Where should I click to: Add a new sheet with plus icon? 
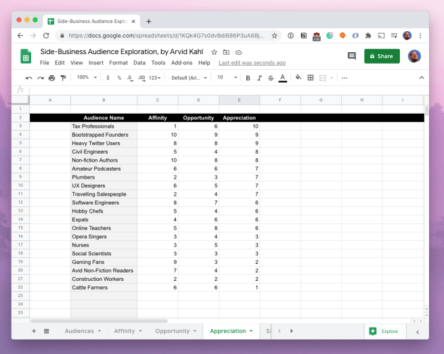(34, 331)
